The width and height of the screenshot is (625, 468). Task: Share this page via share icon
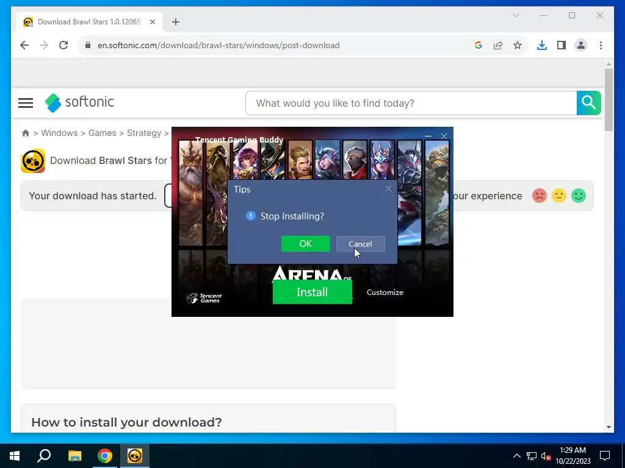pyautogui.click(x=498, y=45)
